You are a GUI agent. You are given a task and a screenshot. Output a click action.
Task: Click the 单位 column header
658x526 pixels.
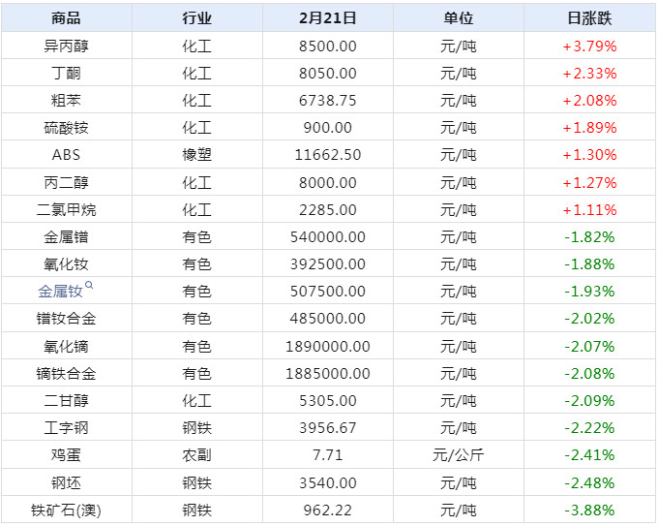click(x=458, y=17)
